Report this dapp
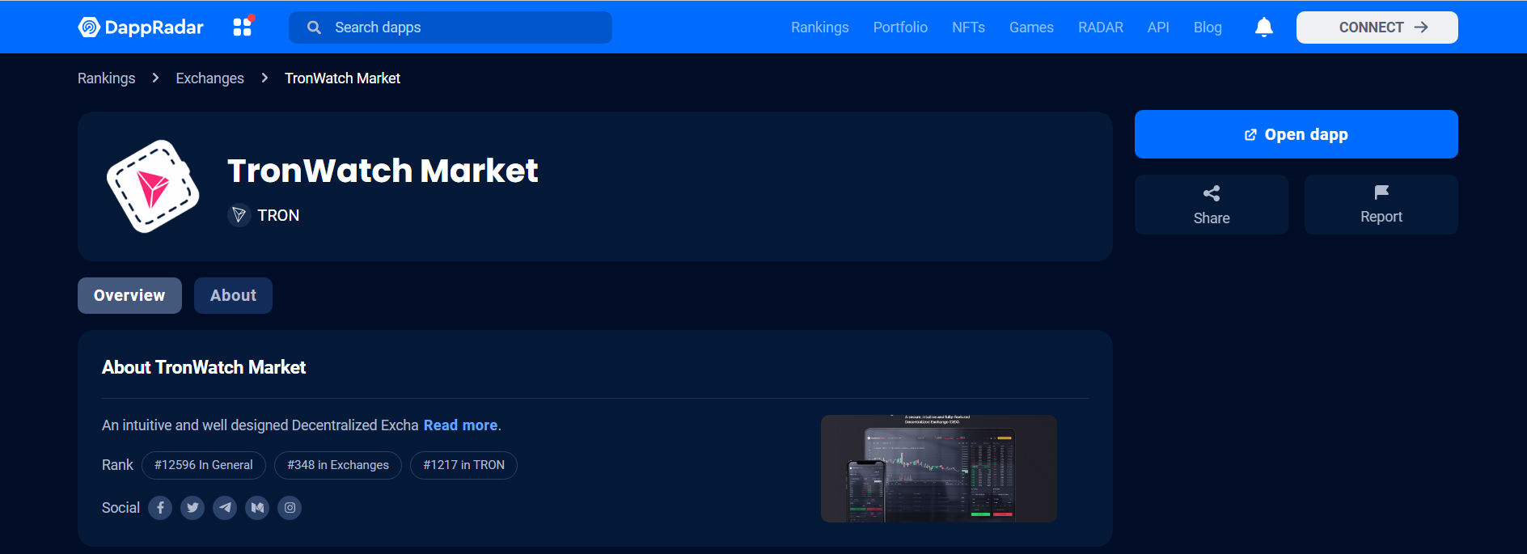Viewport: 1527px width, 554px height. [1381, 205]
